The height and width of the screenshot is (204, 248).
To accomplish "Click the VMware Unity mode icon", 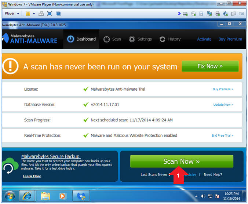I will click(58, 14).
